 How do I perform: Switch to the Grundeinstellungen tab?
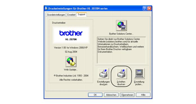click(56, 15)
